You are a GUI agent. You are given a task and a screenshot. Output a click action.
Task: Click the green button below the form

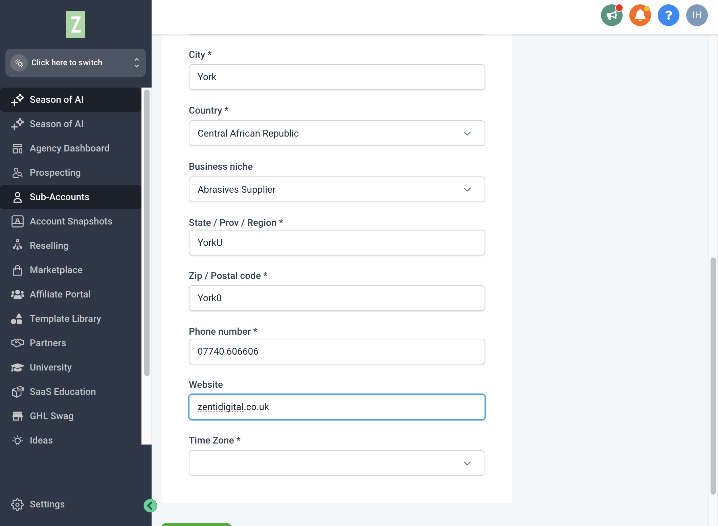coord(196,525)
